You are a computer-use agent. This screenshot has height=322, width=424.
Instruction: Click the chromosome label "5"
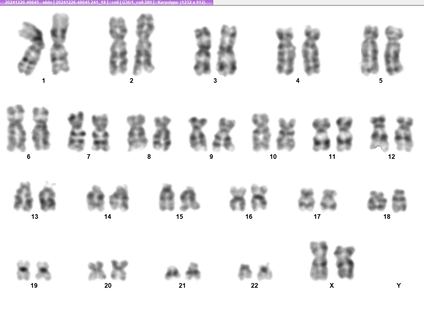pos(381,80)
